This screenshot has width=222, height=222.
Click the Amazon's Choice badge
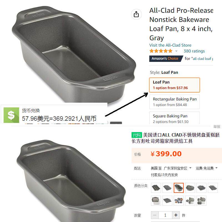[166, 59]
